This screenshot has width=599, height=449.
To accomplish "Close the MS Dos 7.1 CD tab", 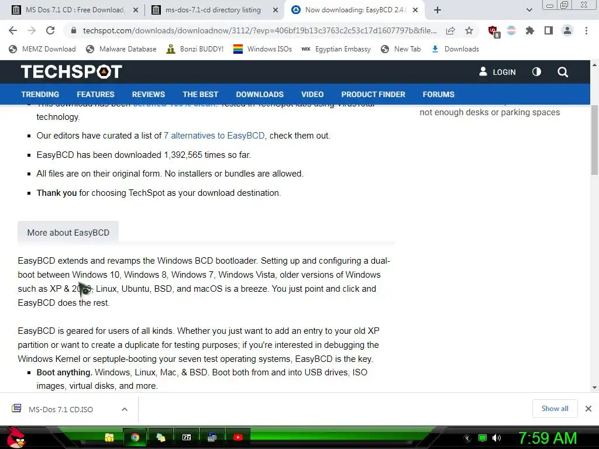I will [x=136, y=11].
